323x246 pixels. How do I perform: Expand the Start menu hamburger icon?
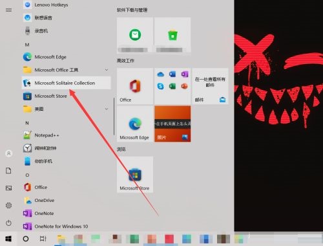(8, 10)
